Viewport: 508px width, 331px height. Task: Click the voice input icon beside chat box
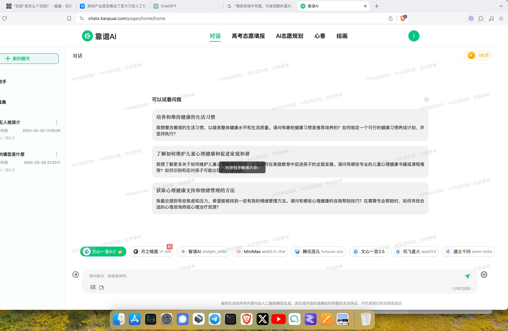point(76,275)
